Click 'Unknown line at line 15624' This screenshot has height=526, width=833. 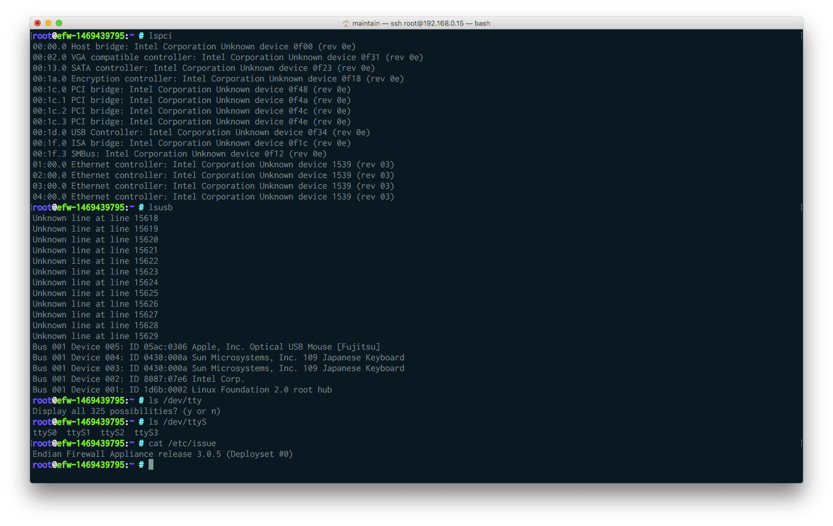tap(95, 283)
